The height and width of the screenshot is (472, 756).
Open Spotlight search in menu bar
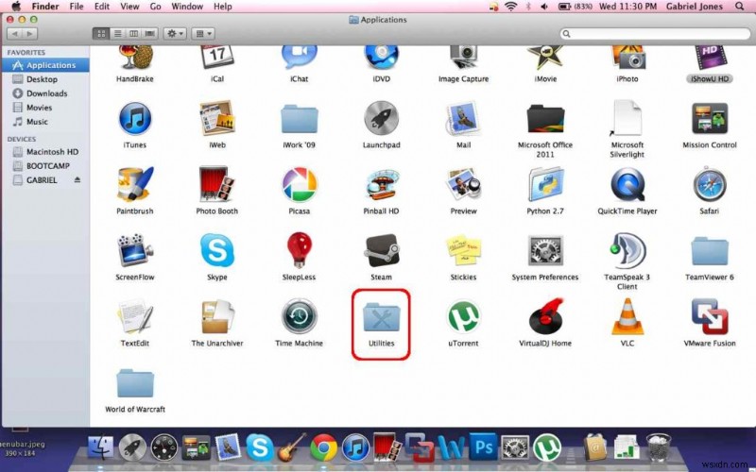[x=740, y=7]
